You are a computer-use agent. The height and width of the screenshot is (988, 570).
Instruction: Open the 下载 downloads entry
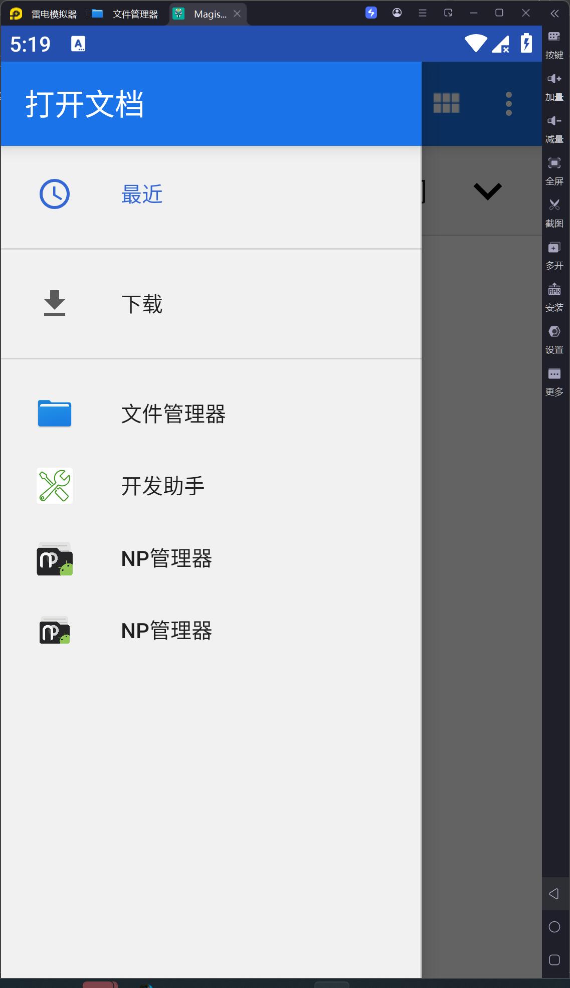[x=211, y=304]
